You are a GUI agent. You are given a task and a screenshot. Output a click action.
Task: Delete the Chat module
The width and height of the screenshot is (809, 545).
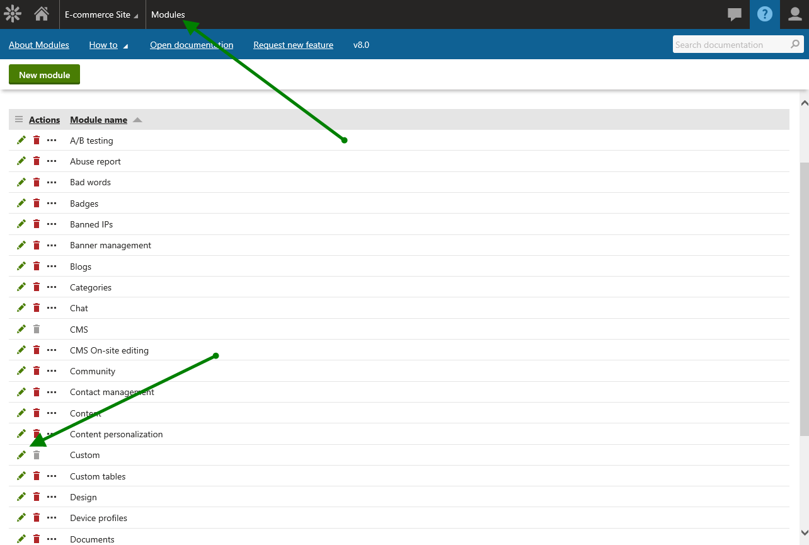click(x=37, y=307)
